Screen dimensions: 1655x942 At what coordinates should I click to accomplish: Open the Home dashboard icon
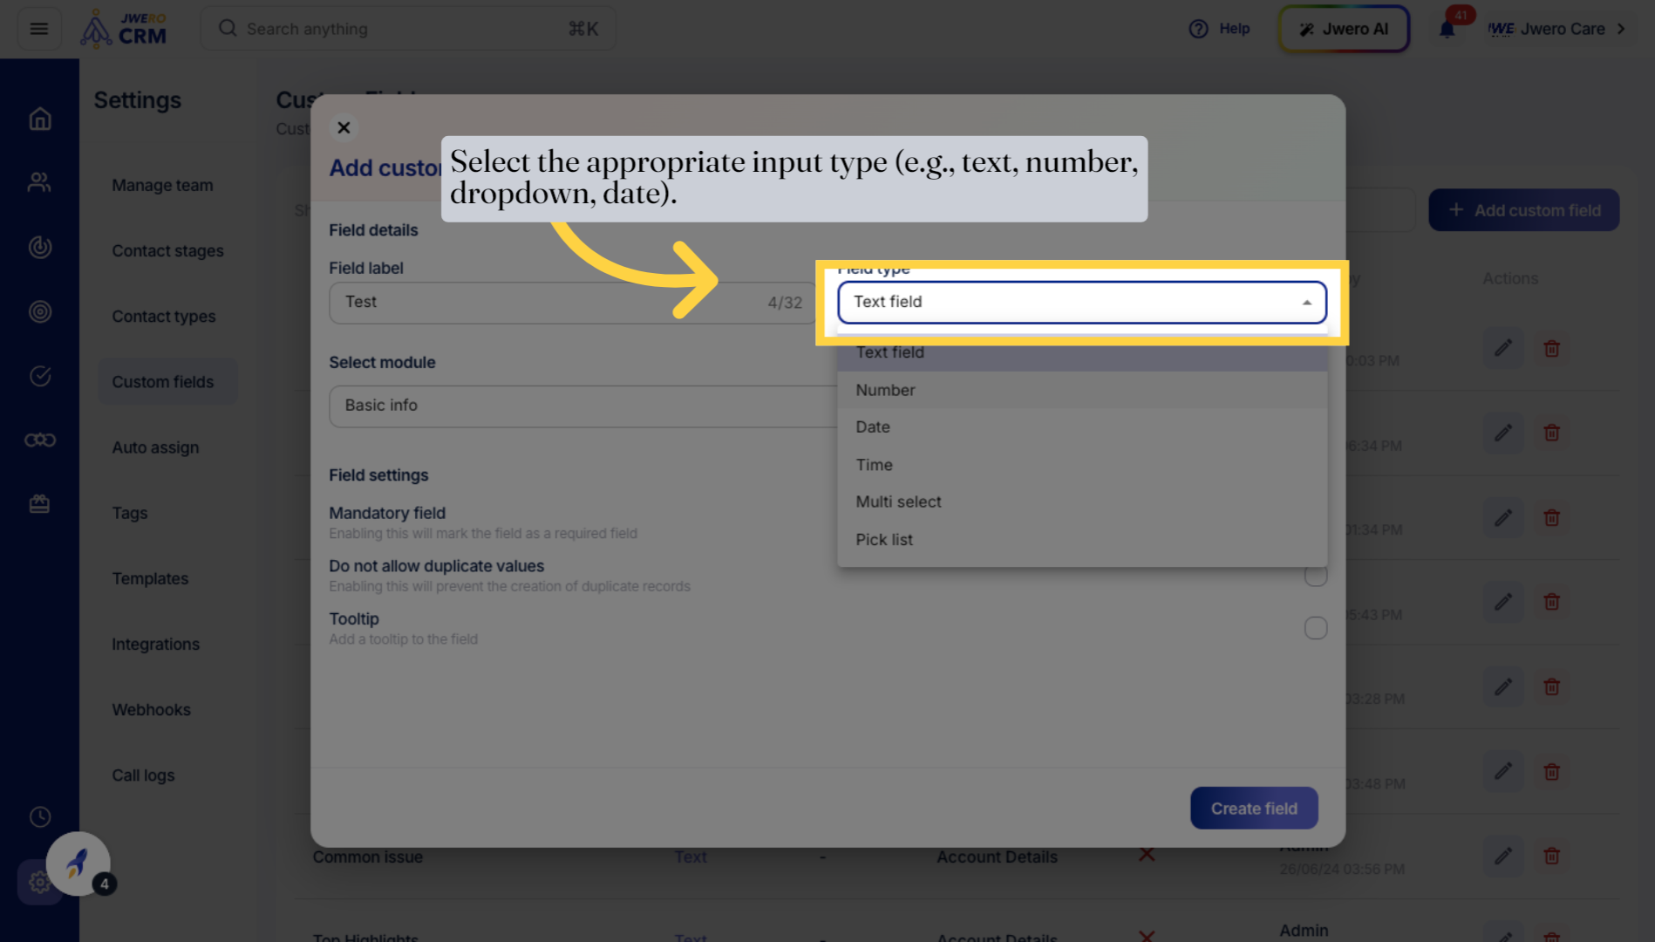tap(40, 119)
